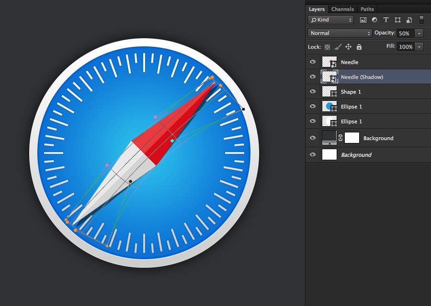
Task: Unlink the Background layer mask chain icon
Action: pos(340,138)
